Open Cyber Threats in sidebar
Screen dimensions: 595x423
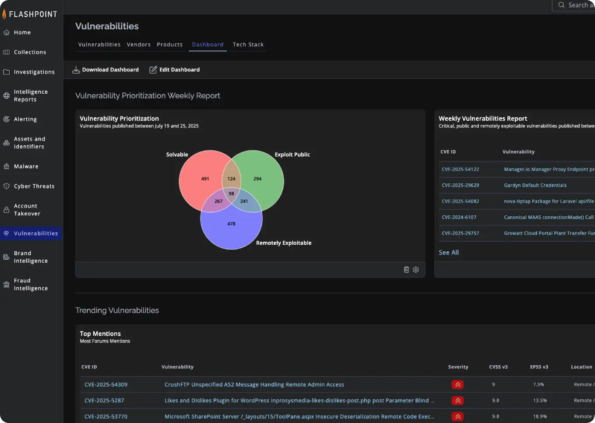(34, 186)
